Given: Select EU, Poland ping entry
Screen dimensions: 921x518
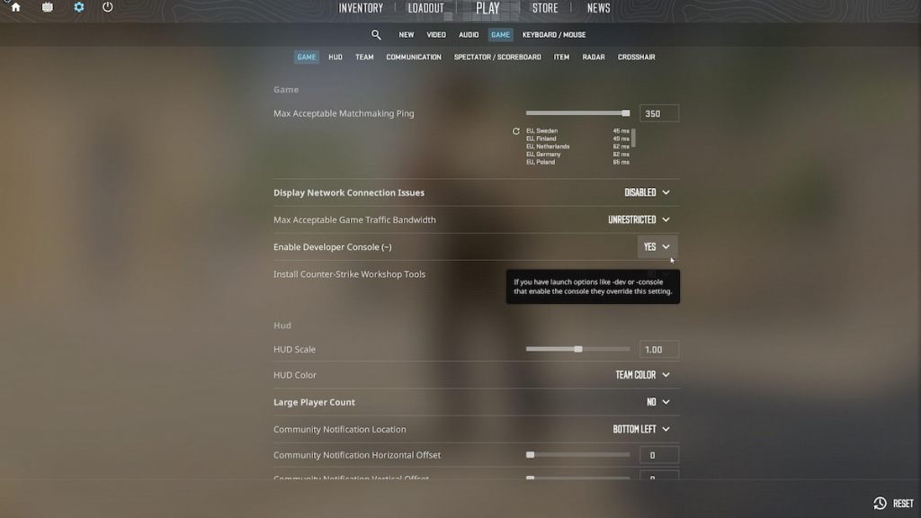Looking at the screenshot, I should (577, 162).
